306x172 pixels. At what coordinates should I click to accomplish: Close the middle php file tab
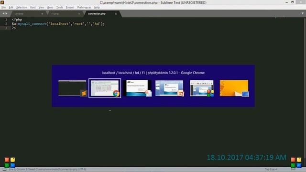[x=79, y=14]
